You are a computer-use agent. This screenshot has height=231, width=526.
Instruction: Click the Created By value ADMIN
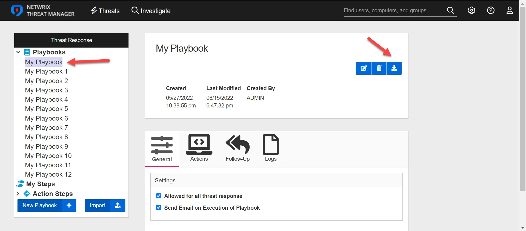click(255, 98)
